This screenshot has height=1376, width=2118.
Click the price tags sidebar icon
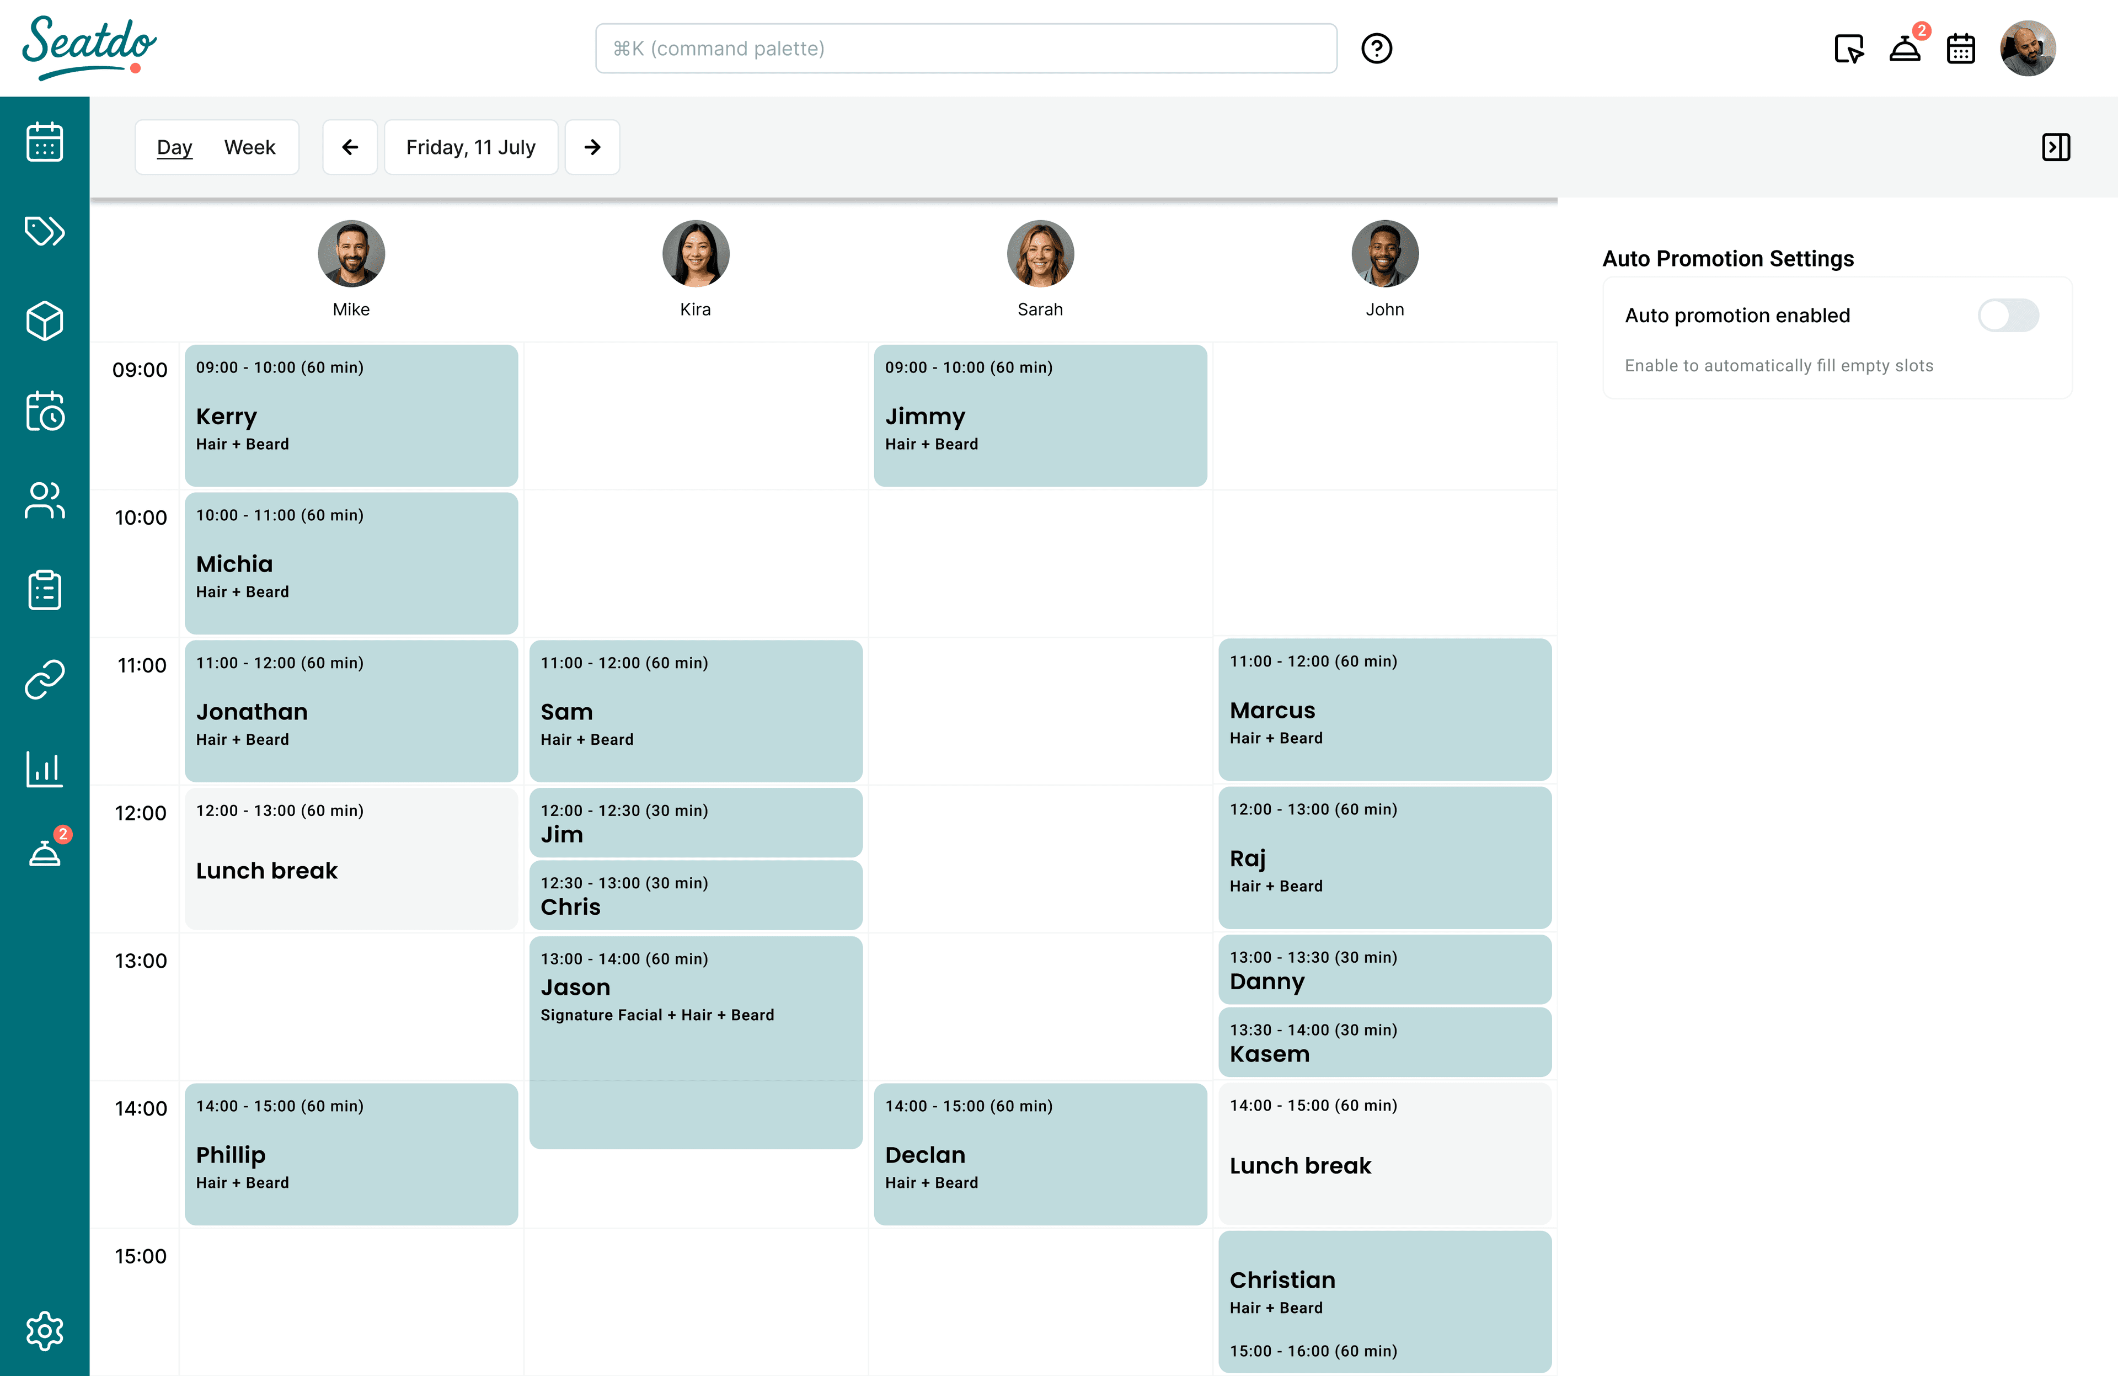[45, 231]
